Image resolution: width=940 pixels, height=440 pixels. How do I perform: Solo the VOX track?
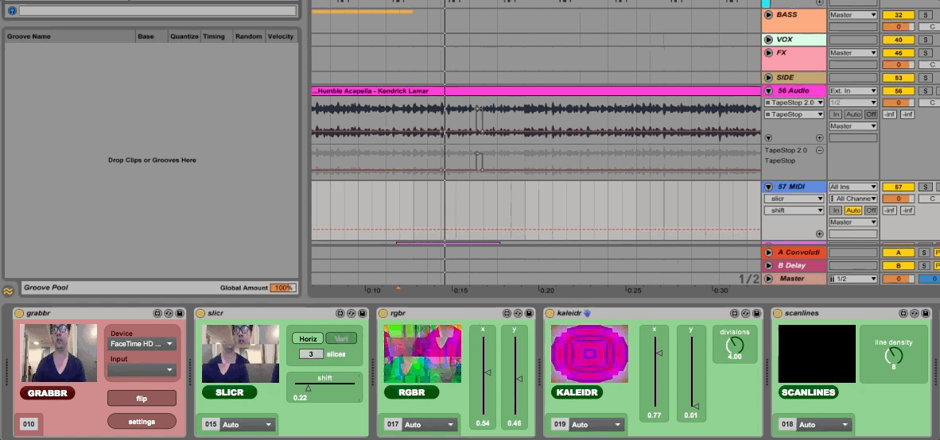tap(925, 41)
